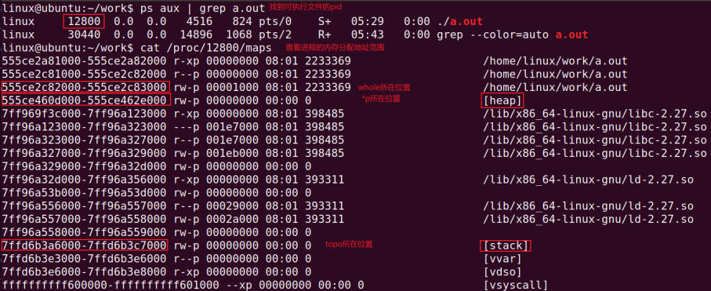Click the stack address range 7ffd6b3a6000-7ffd6b3c7000
711x291 pixels.
85,246
